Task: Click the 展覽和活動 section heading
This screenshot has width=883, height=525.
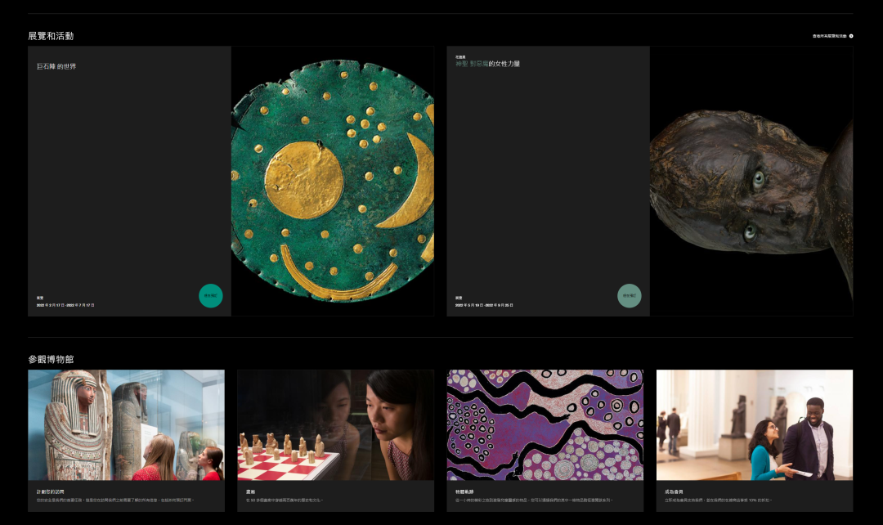Action: 51,36
